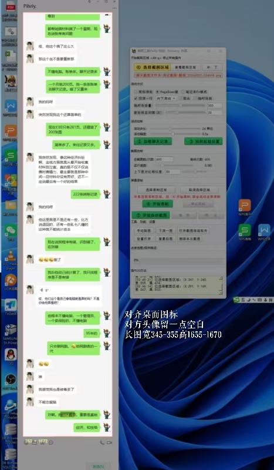274x470 pixels.
Task: Click the red screenshot folder path field
Action: click(178, 76)
